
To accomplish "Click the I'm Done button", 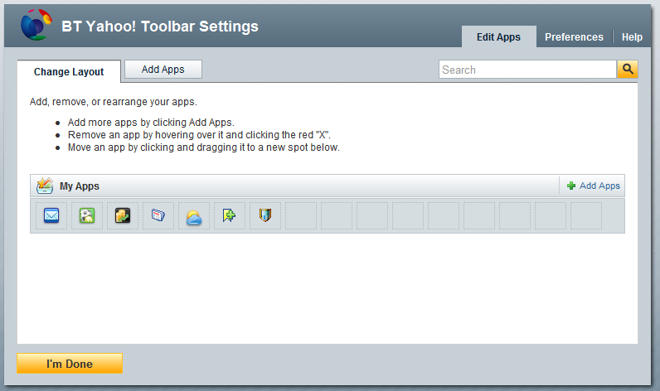I will (70, 364).
